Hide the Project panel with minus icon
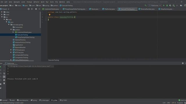The image size is (186, 104). 39,9
